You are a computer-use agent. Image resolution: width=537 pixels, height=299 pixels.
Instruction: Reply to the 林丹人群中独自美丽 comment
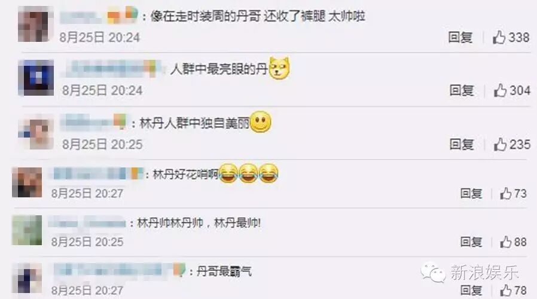pos(462,144)
